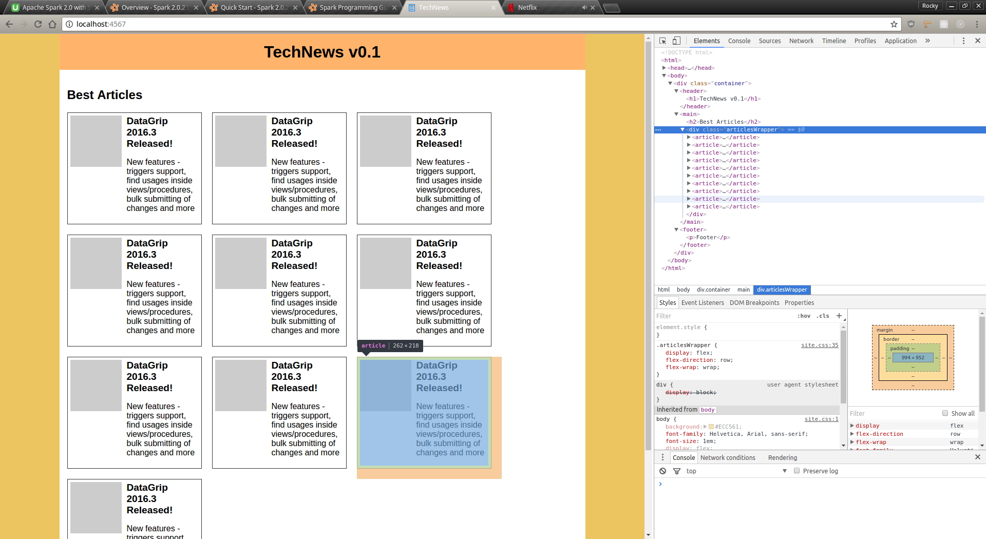Switch to the Console DevTools tab
The width and height of the screenshot is (986, 539).
pos(739,41)
